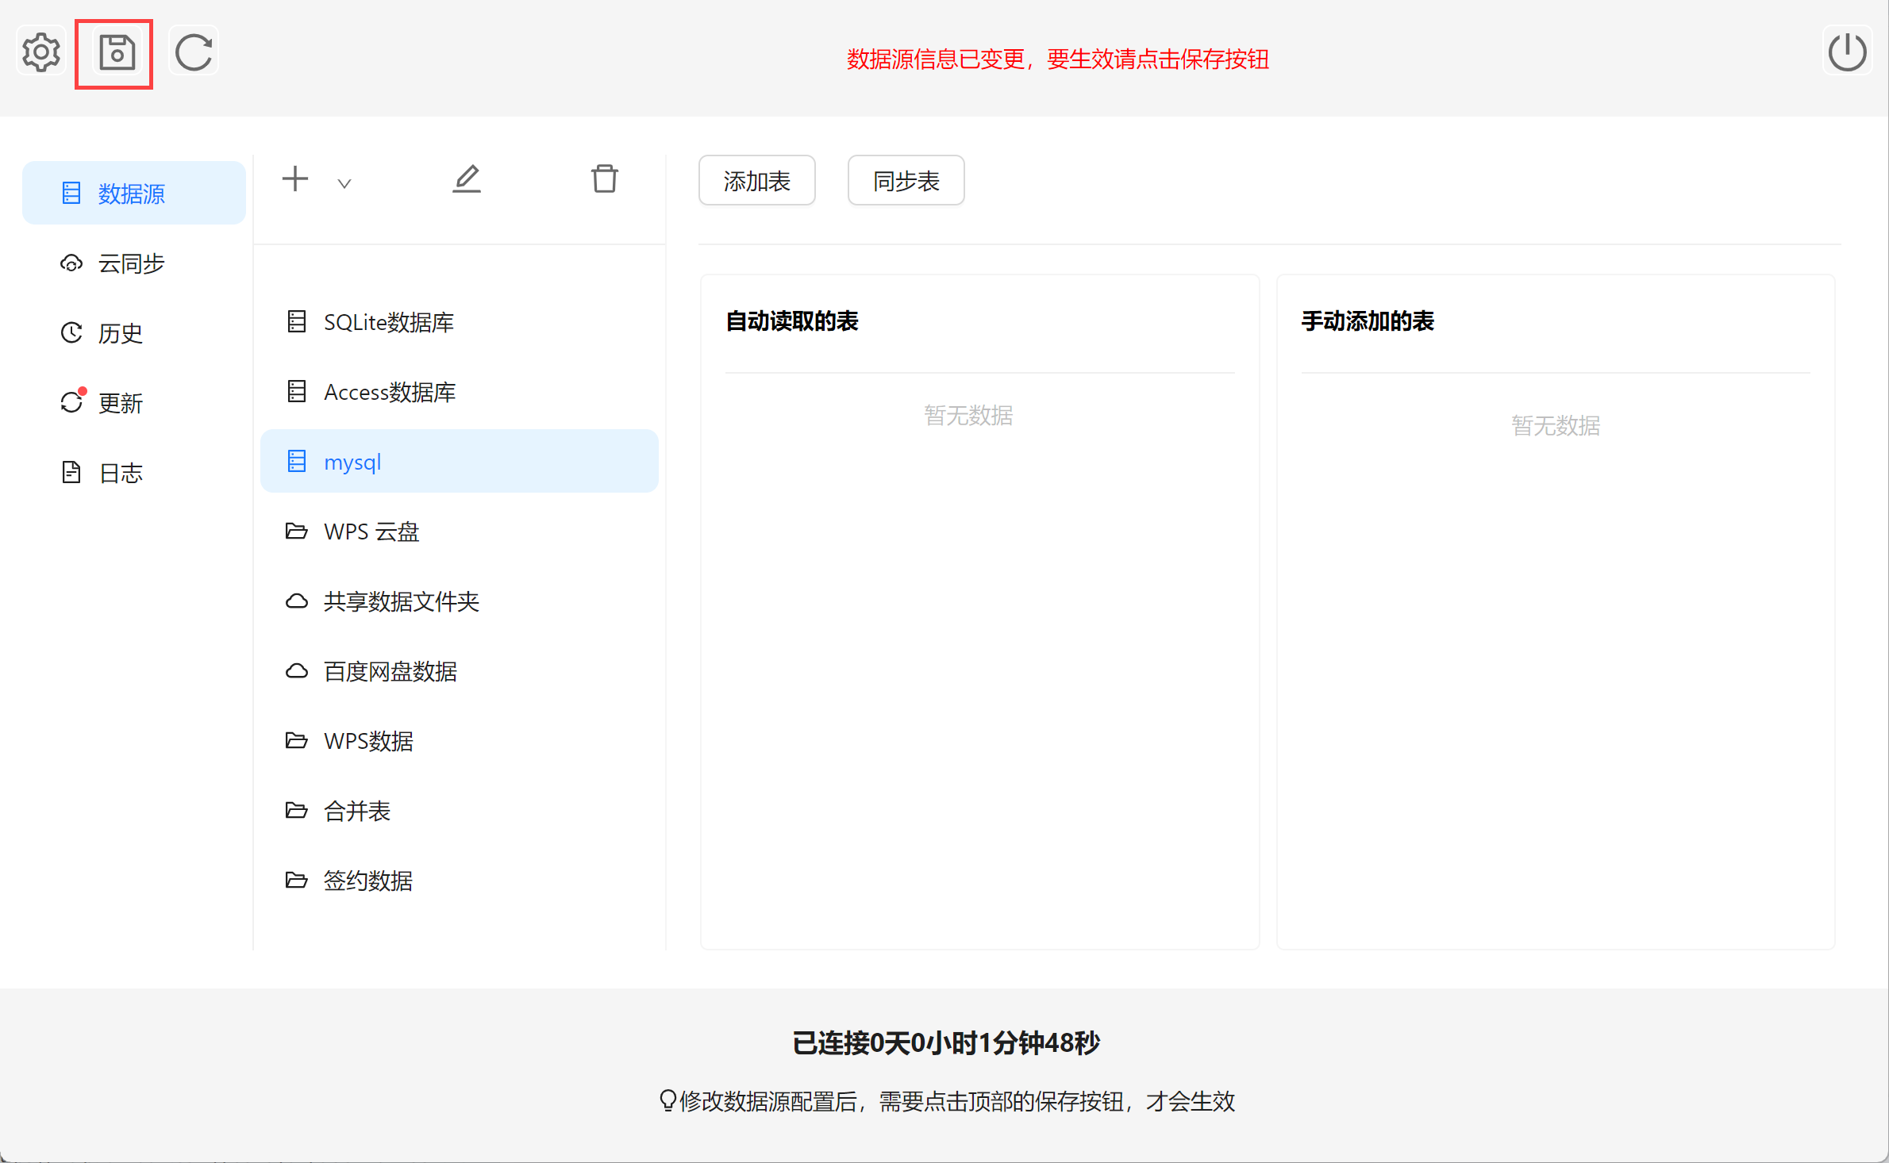This screenshot has height=1163, width=1889.
Task: Click the database icon beside SQLite数据库
Action: point(297,321)
